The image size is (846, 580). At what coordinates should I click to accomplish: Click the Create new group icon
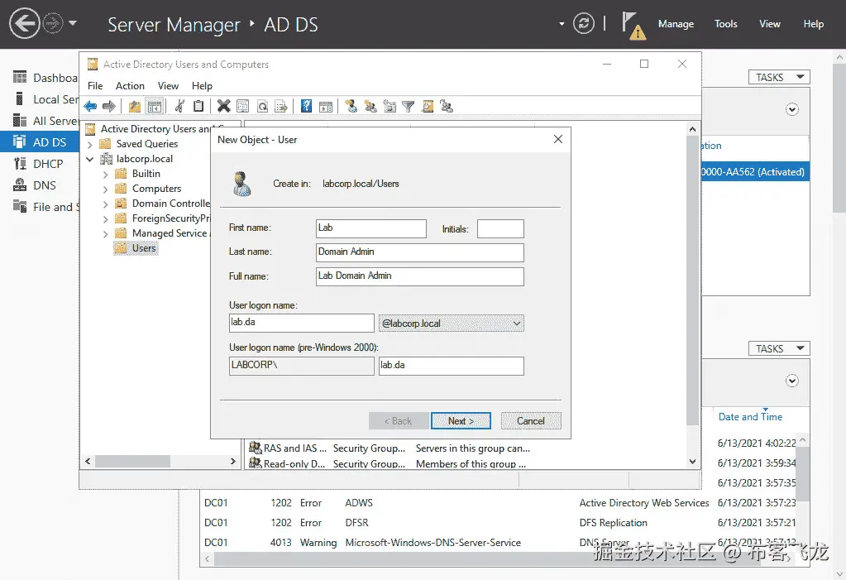pos(370,107)
